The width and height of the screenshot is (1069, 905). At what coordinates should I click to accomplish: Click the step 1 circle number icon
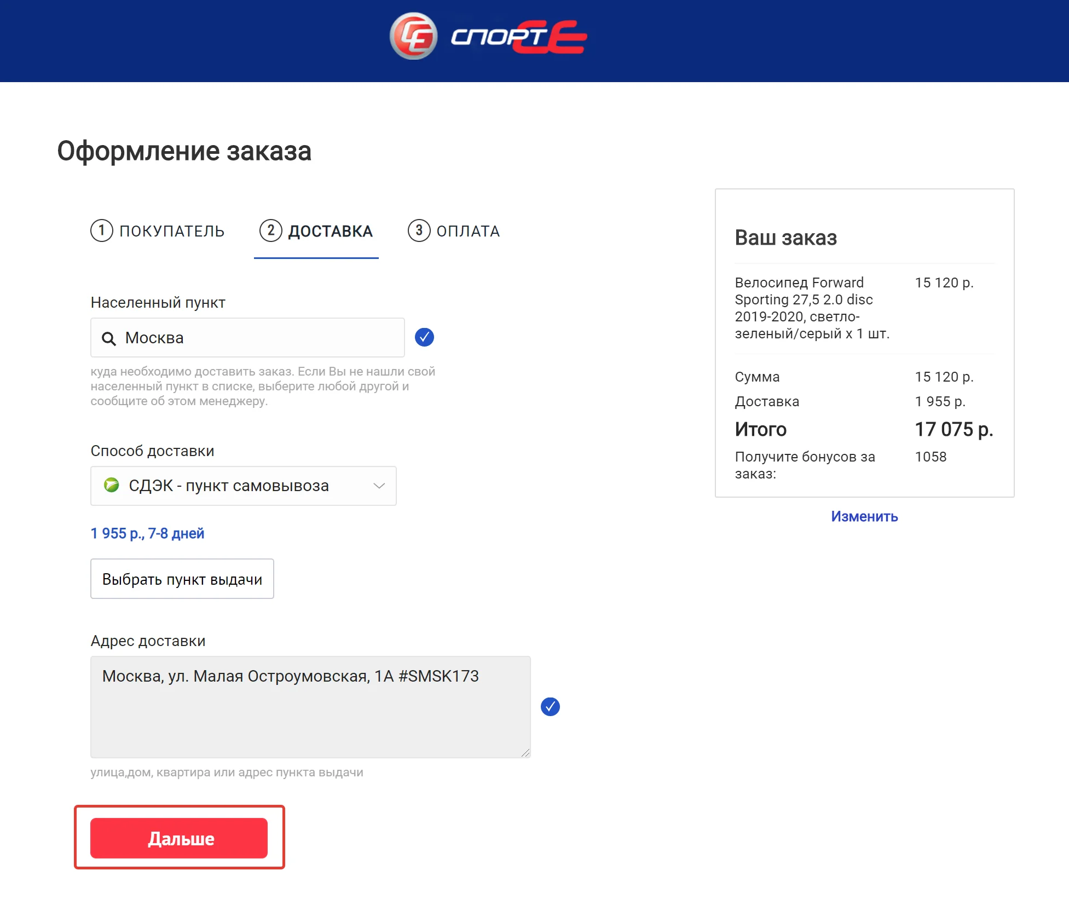[101, 230]
